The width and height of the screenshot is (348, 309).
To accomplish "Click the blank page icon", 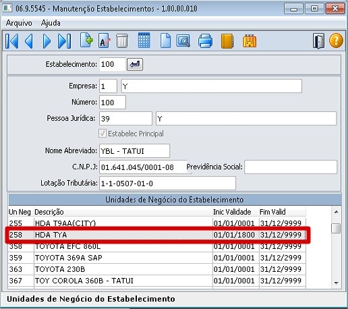I will [x=165, y=40].
